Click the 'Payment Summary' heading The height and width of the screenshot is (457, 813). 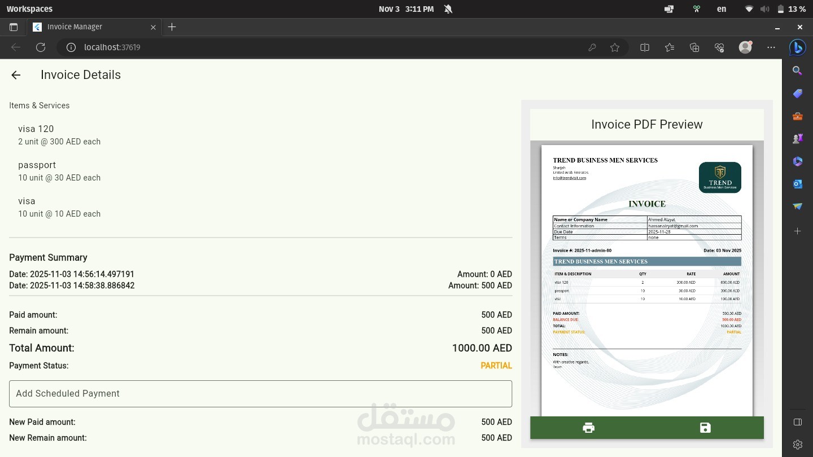(x=48, y=257)
